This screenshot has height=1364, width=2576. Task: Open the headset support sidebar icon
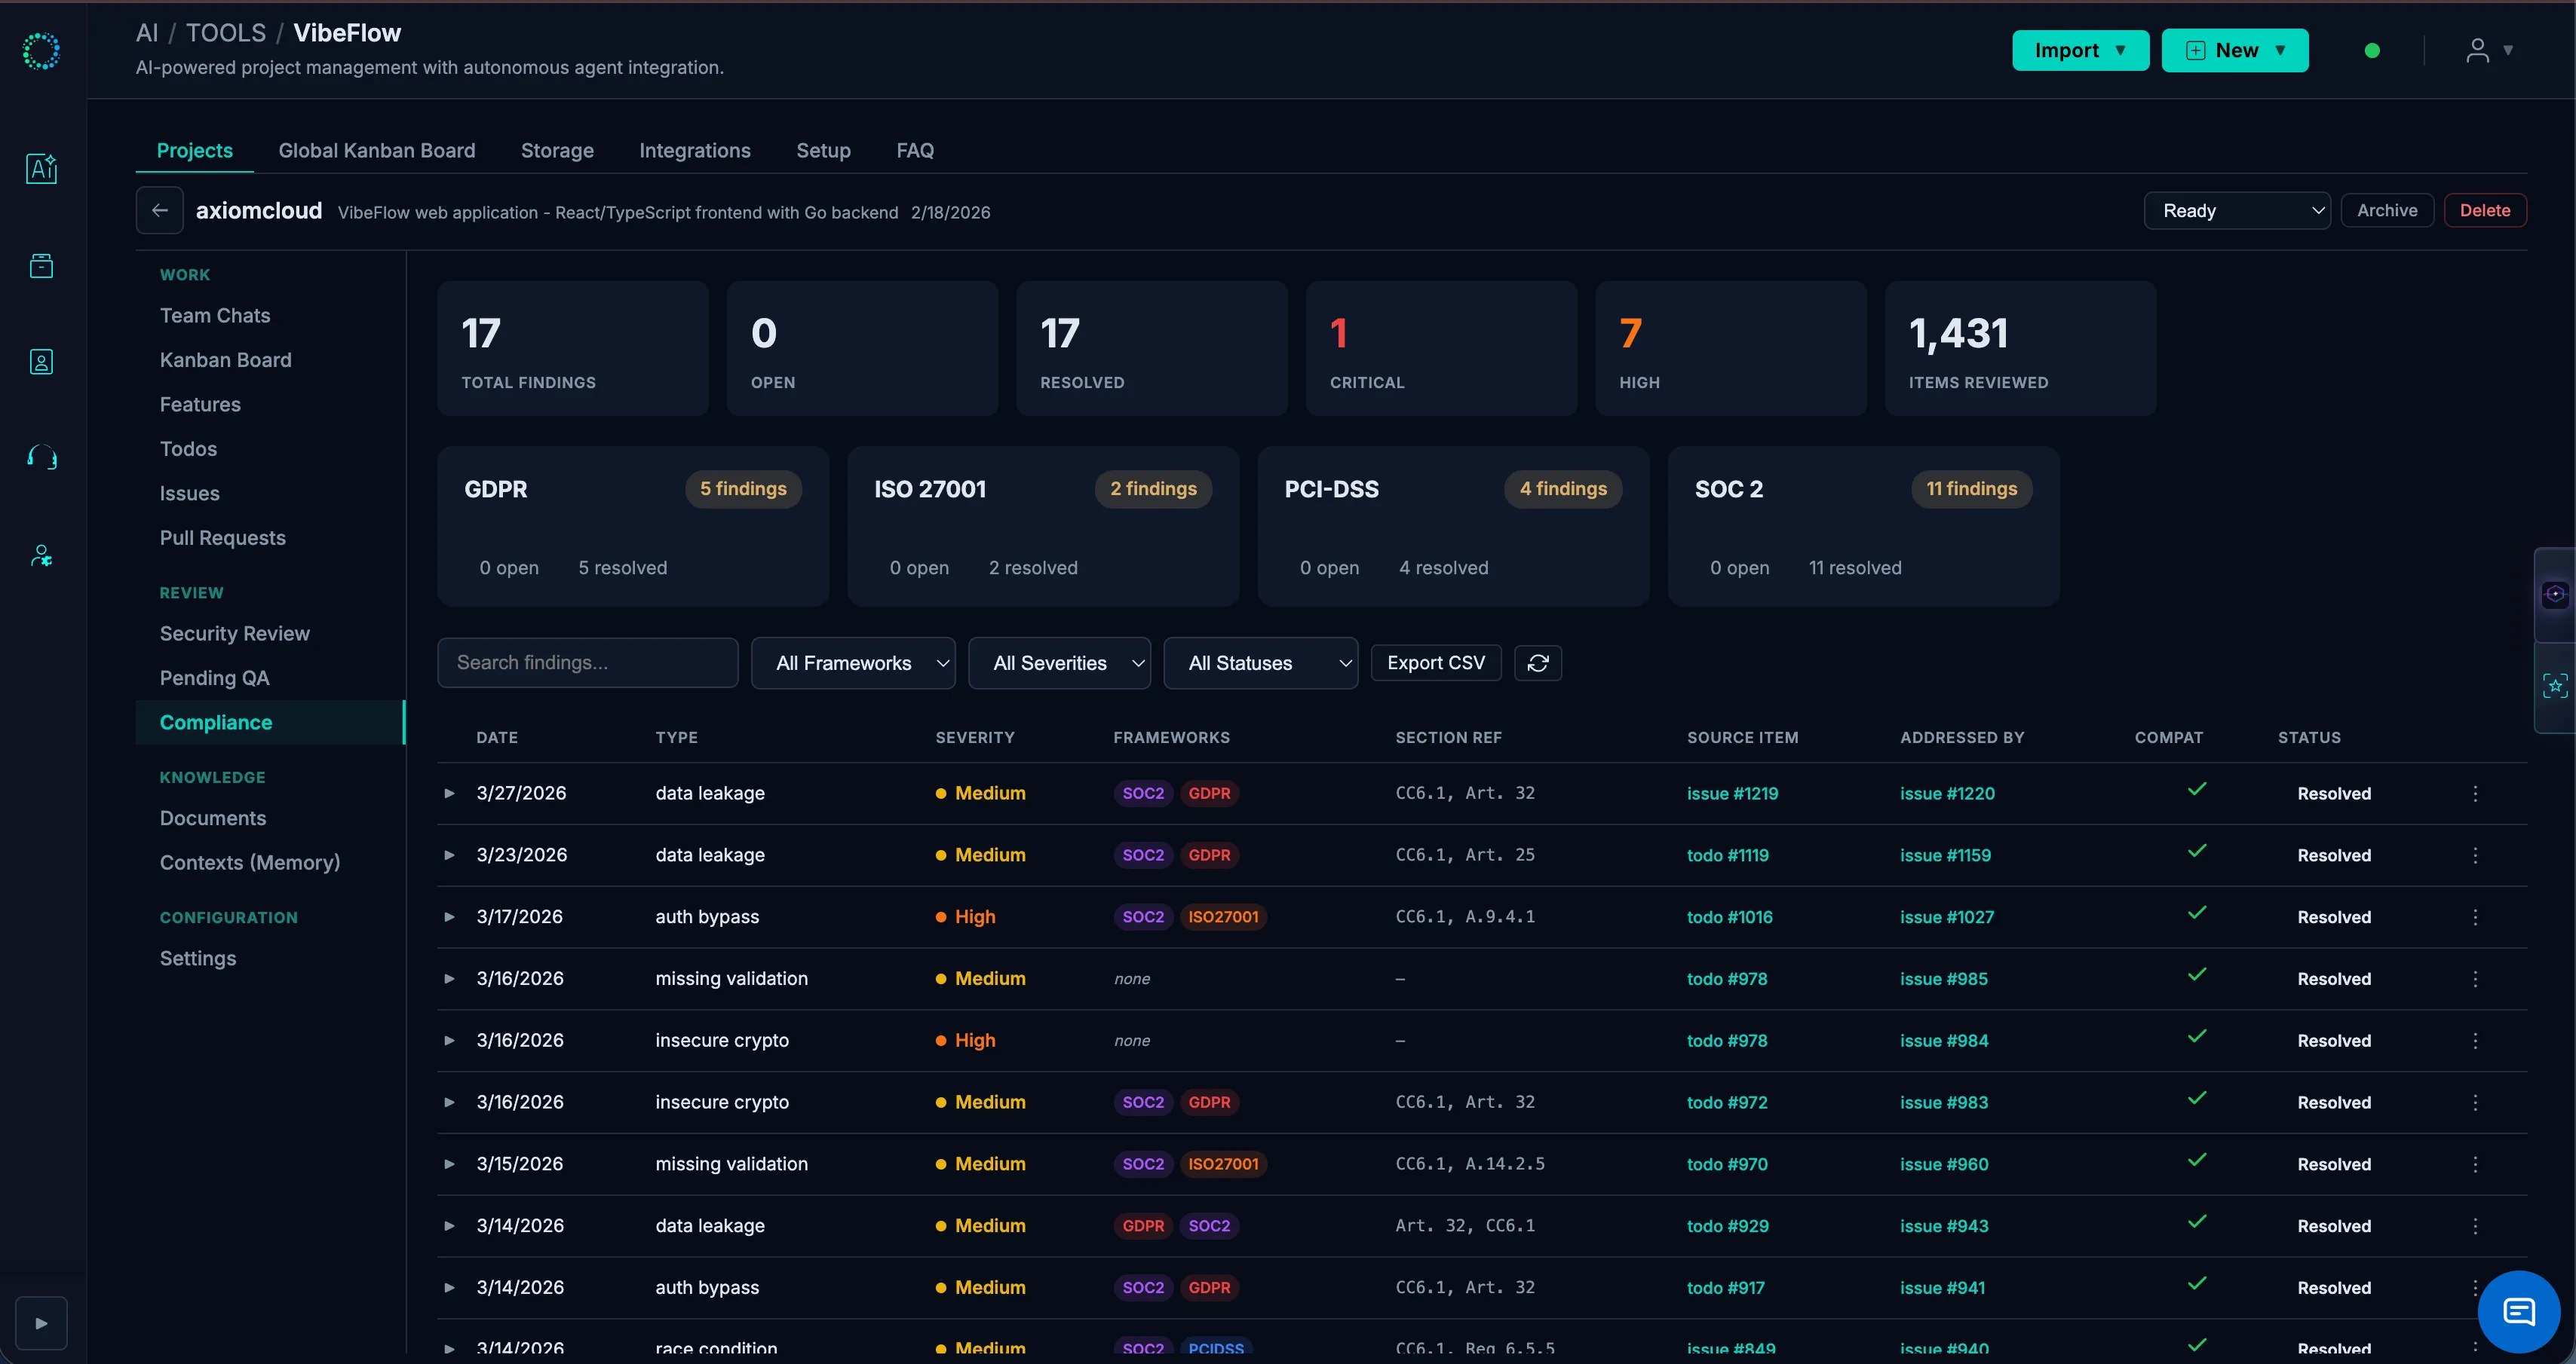pyautogui.click(x=41, y=457)
